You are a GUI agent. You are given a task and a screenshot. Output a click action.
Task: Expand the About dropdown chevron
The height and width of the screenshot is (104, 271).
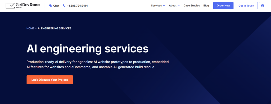[x=179, y=6]
